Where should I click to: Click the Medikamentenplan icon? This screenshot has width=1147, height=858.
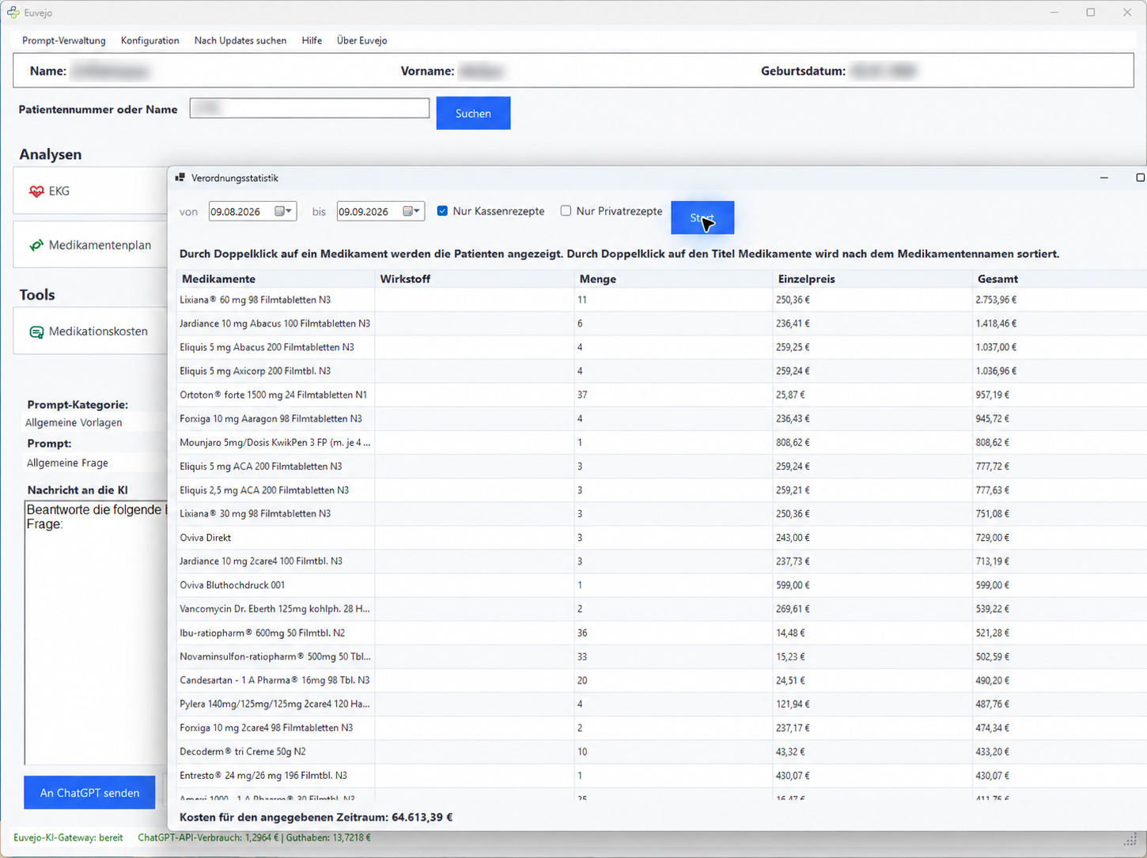pos(36,245)
